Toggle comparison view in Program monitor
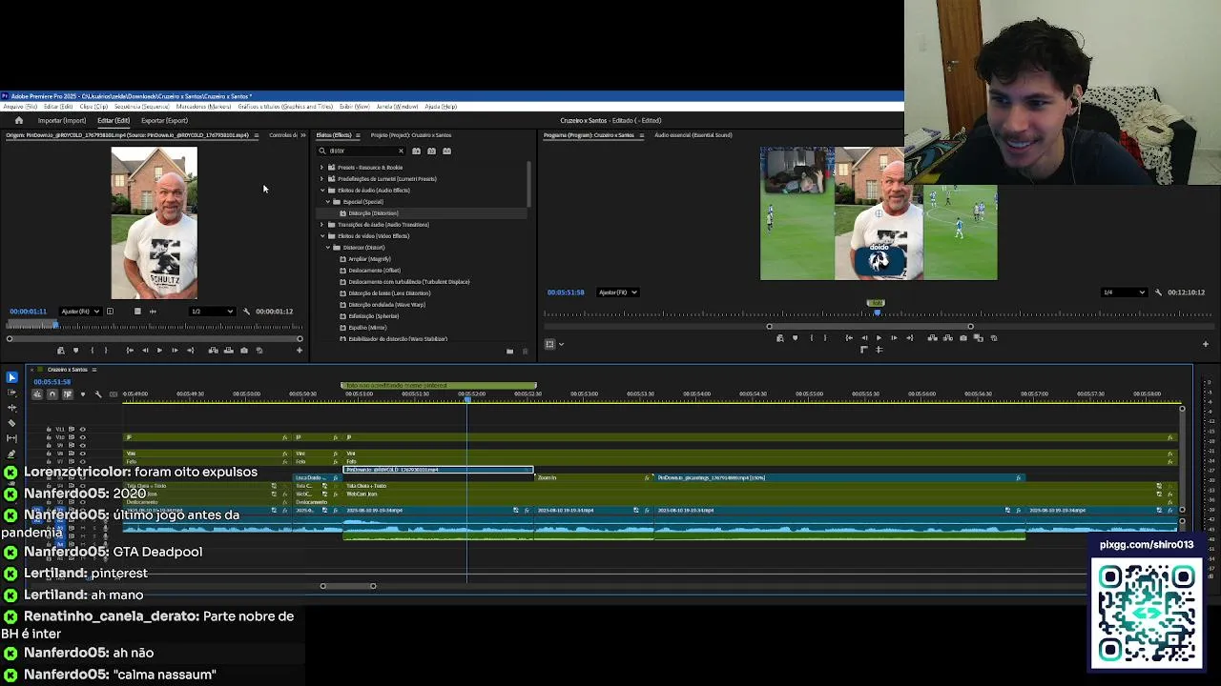 point(978,337)
